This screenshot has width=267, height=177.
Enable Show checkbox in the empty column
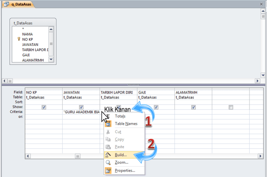(x=231, y=107)
